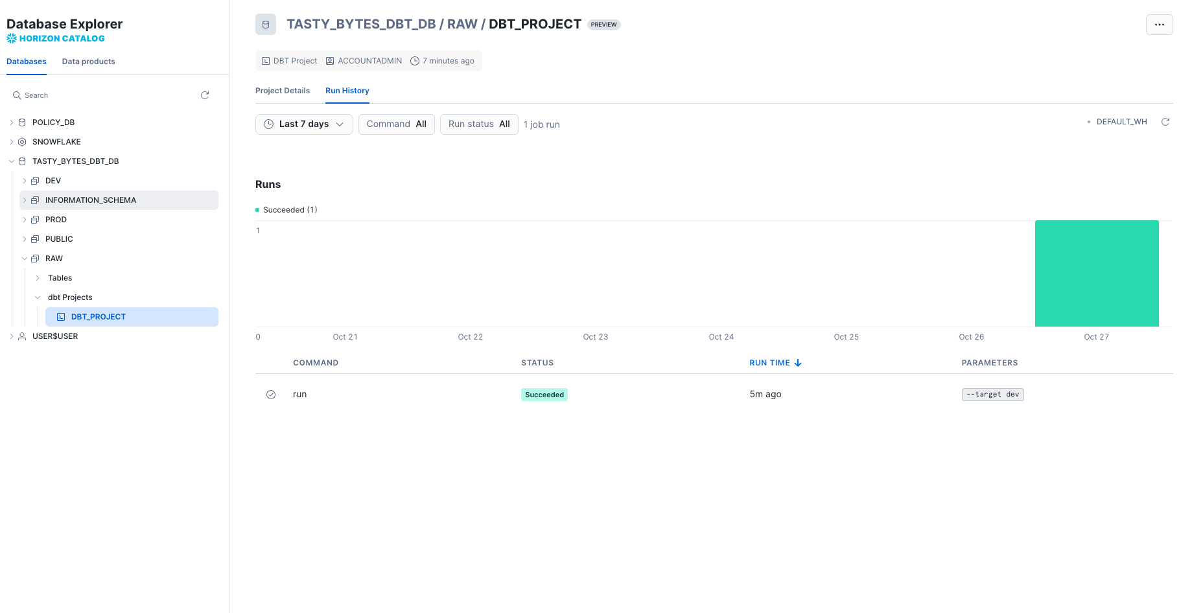Refresh the database list in sidebar
The image size is (1192, 613).
[x=205, y=95]
